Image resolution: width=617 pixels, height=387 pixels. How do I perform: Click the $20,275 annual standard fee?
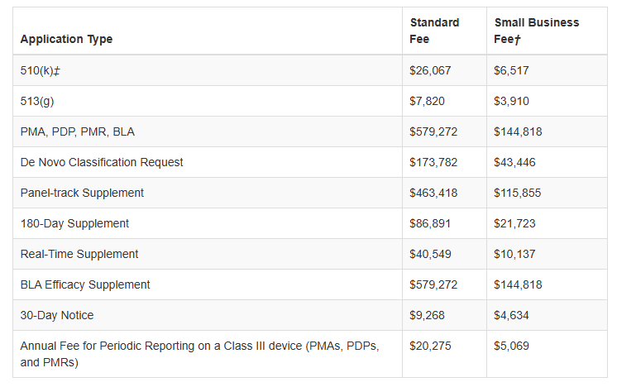click(430, 346)
